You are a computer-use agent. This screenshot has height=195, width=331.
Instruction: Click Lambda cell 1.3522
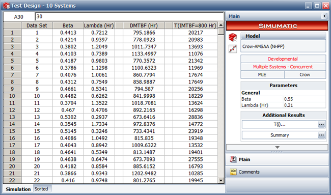pyautogui.click(x=99, y=103)
